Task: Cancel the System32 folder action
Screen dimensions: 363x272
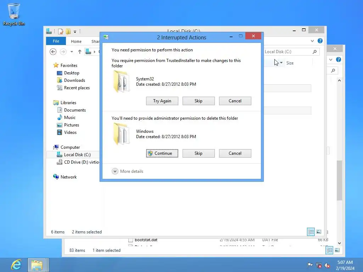Action: click(x=235, y=101)
